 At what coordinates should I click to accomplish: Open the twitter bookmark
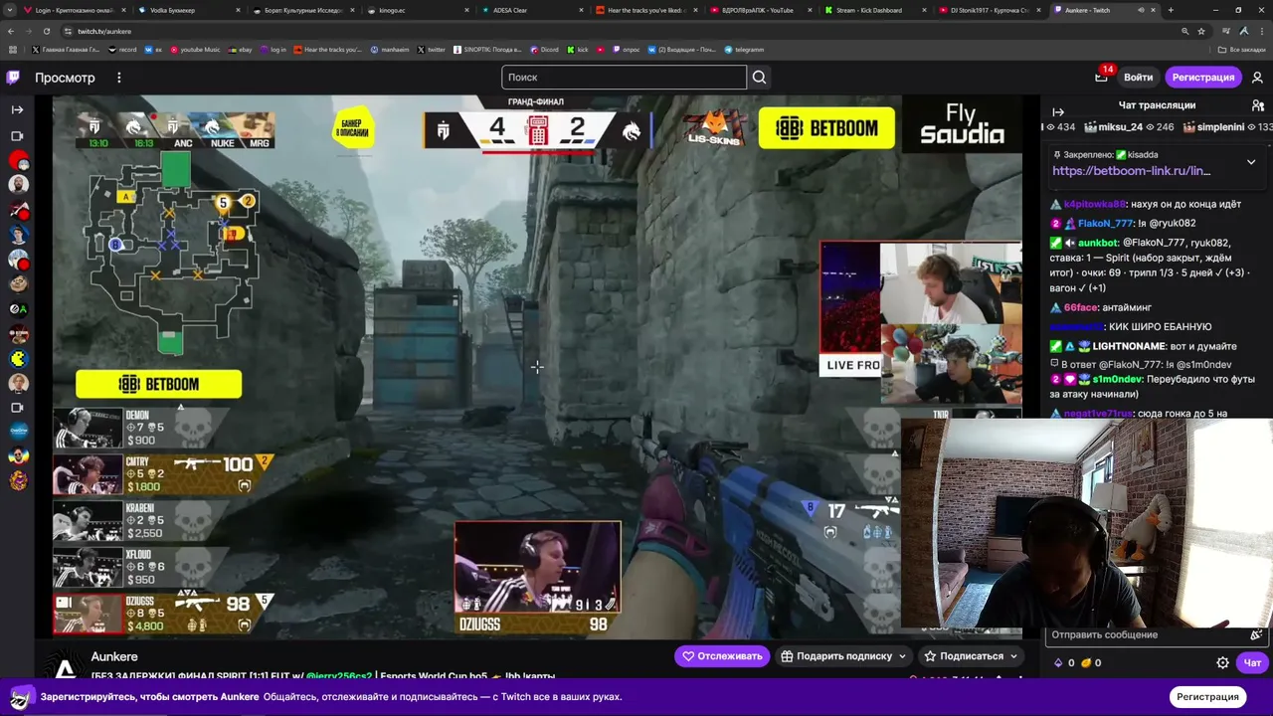point(432,50)
